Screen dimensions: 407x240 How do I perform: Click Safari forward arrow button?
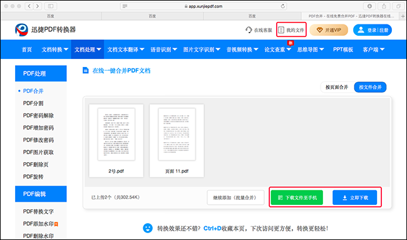(38, 6)
